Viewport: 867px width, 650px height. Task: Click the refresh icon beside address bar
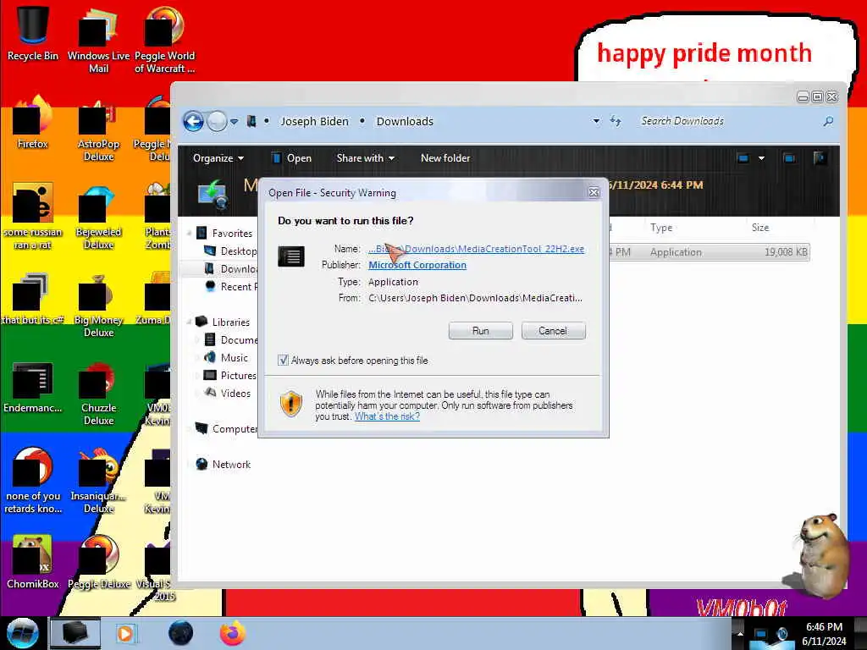[x=616, y=121]
